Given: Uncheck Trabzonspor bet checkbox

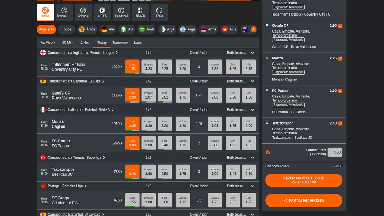Looking at the screenshot, I should coord(341,124).
